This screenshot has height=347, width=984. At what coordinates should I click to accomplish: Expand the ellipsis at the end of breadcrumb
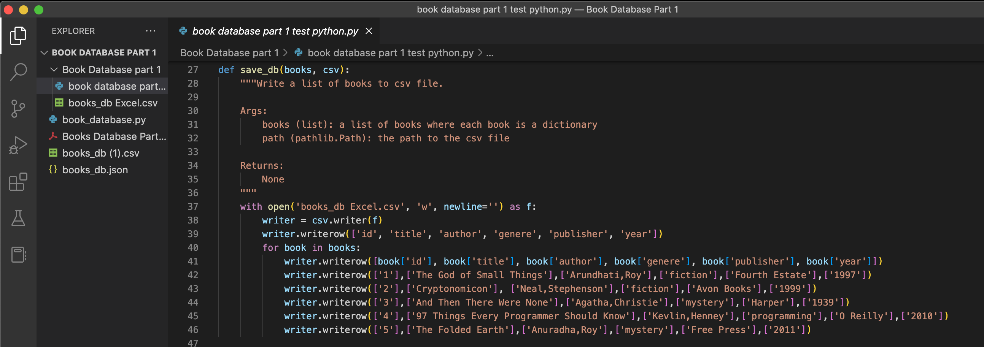coord(490,53)
